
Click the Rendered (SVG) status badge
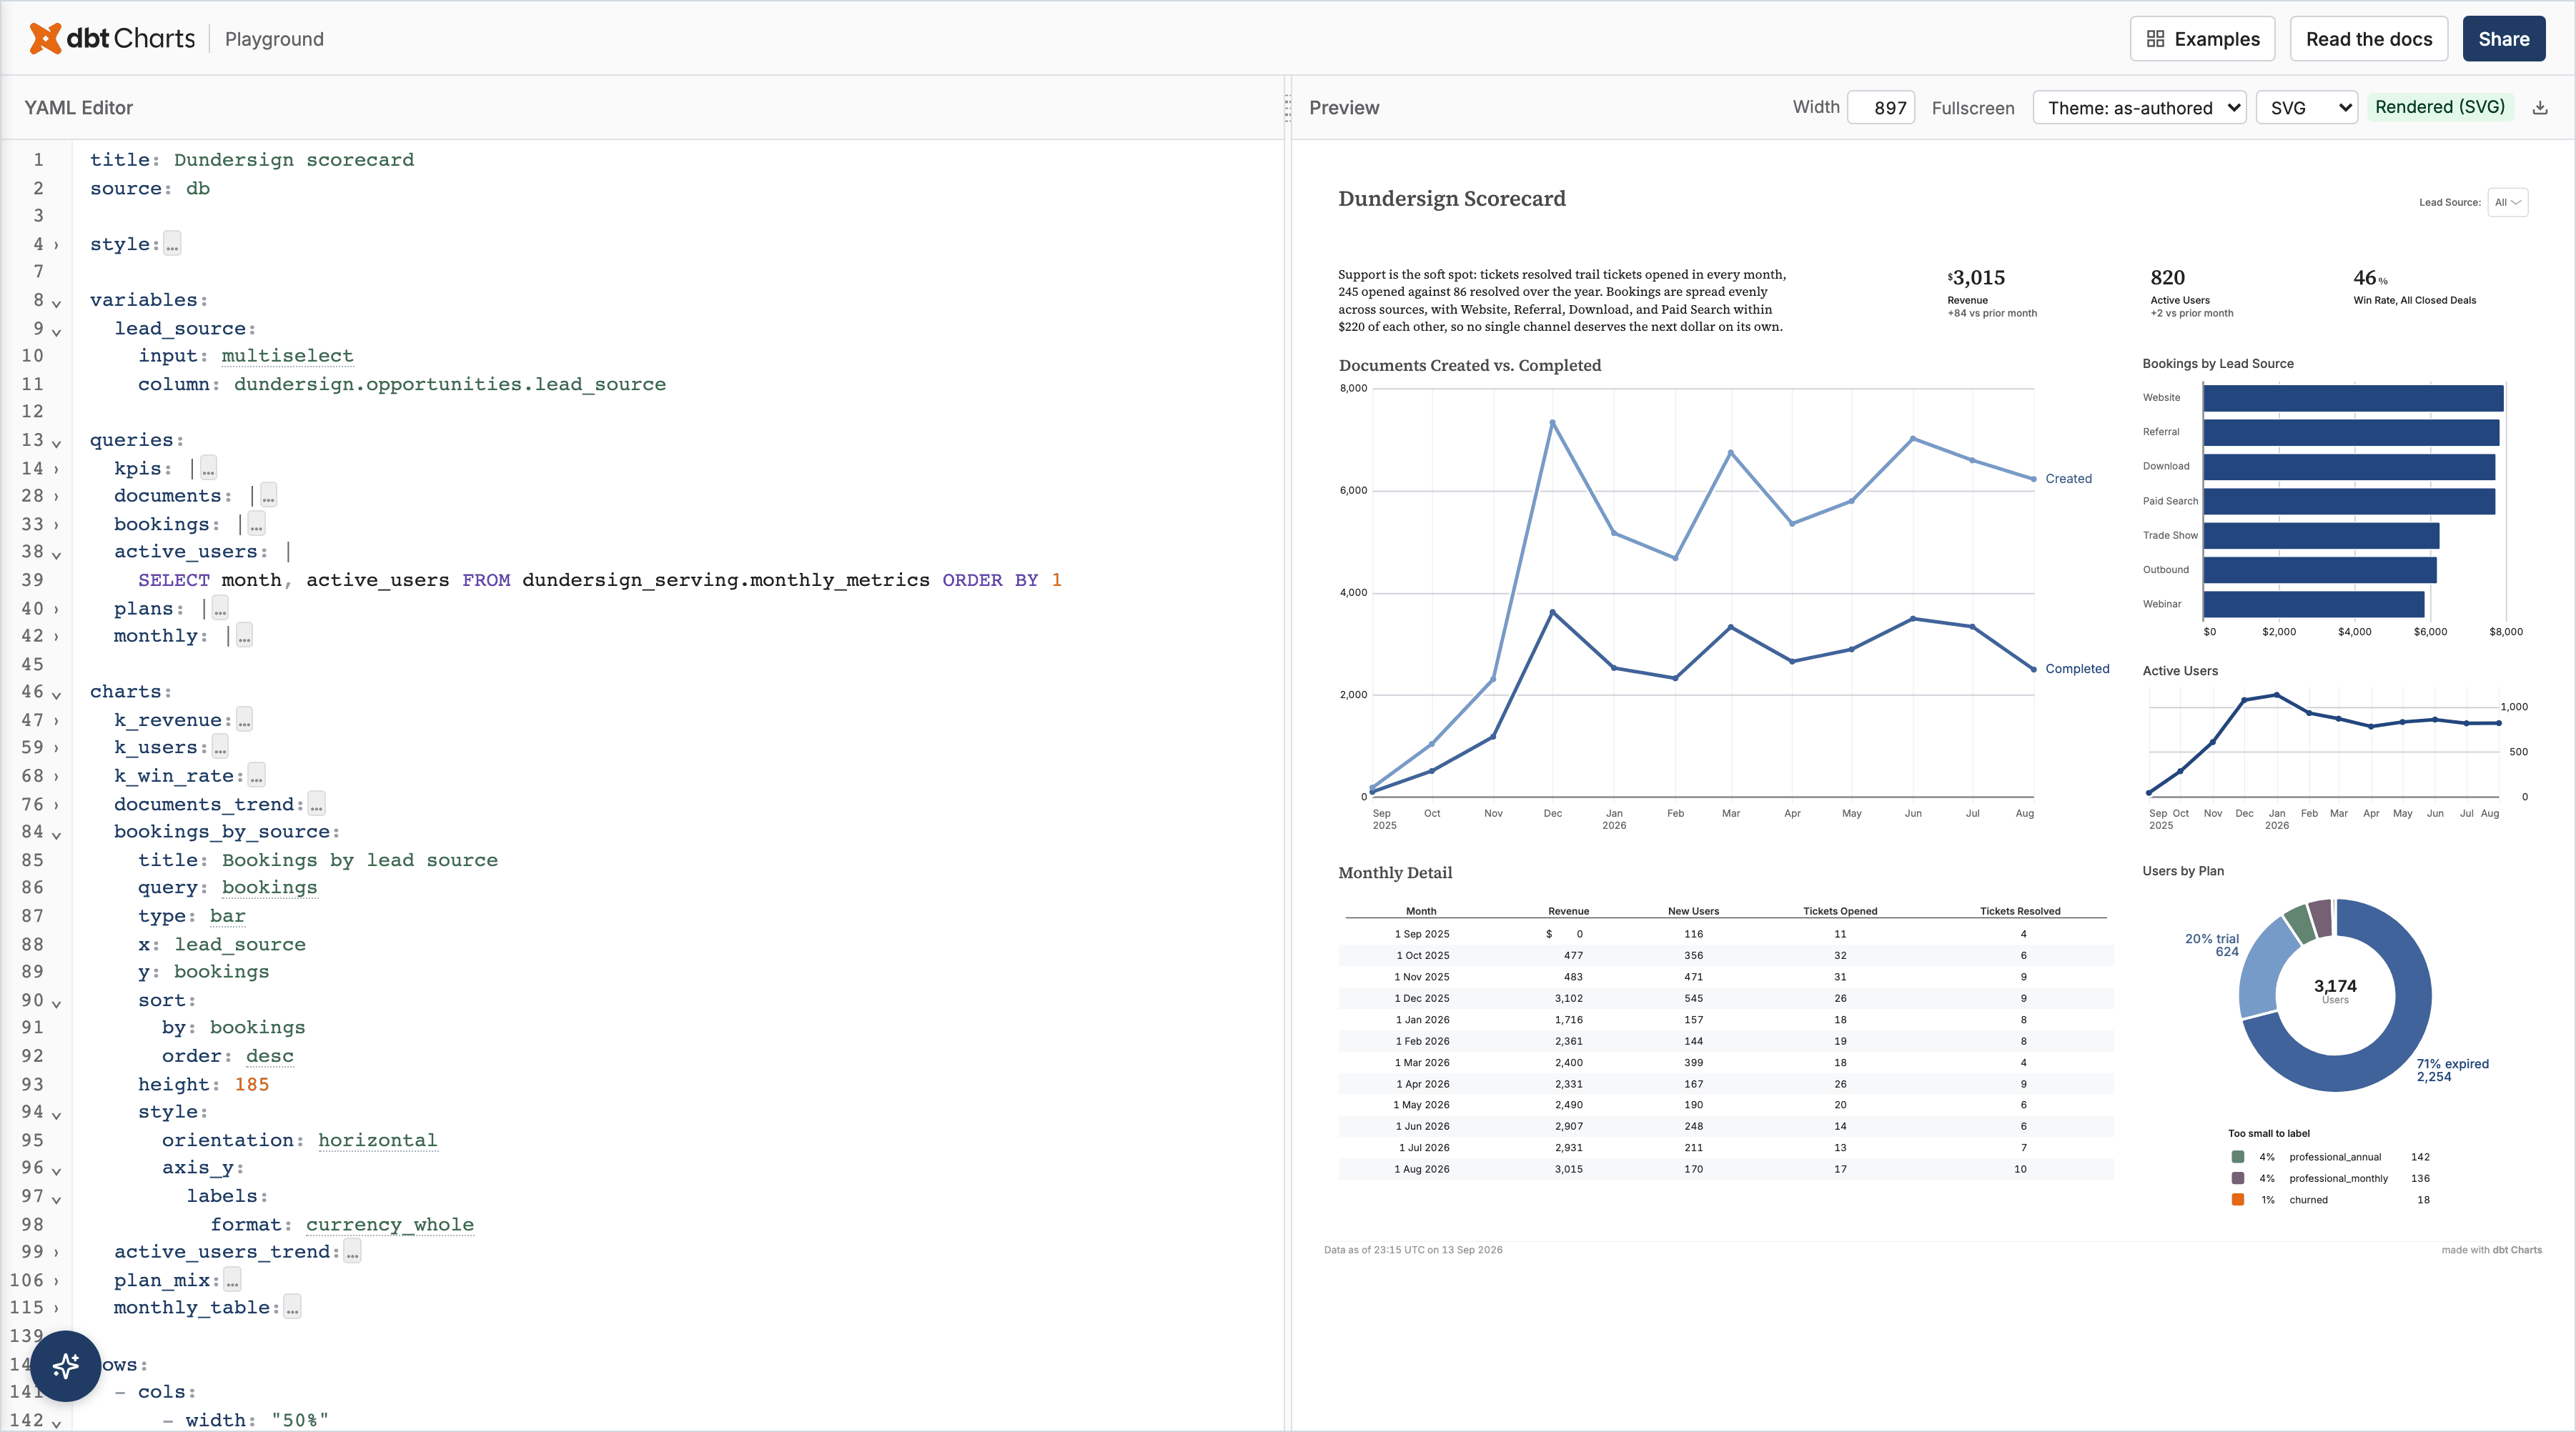tap(2439, 107)
